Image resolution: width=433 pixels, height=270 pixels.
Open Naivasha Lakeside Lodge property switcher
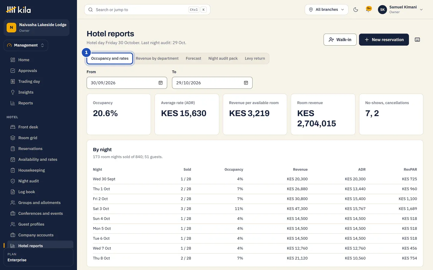pyautogui.click(x=36, y=28)
